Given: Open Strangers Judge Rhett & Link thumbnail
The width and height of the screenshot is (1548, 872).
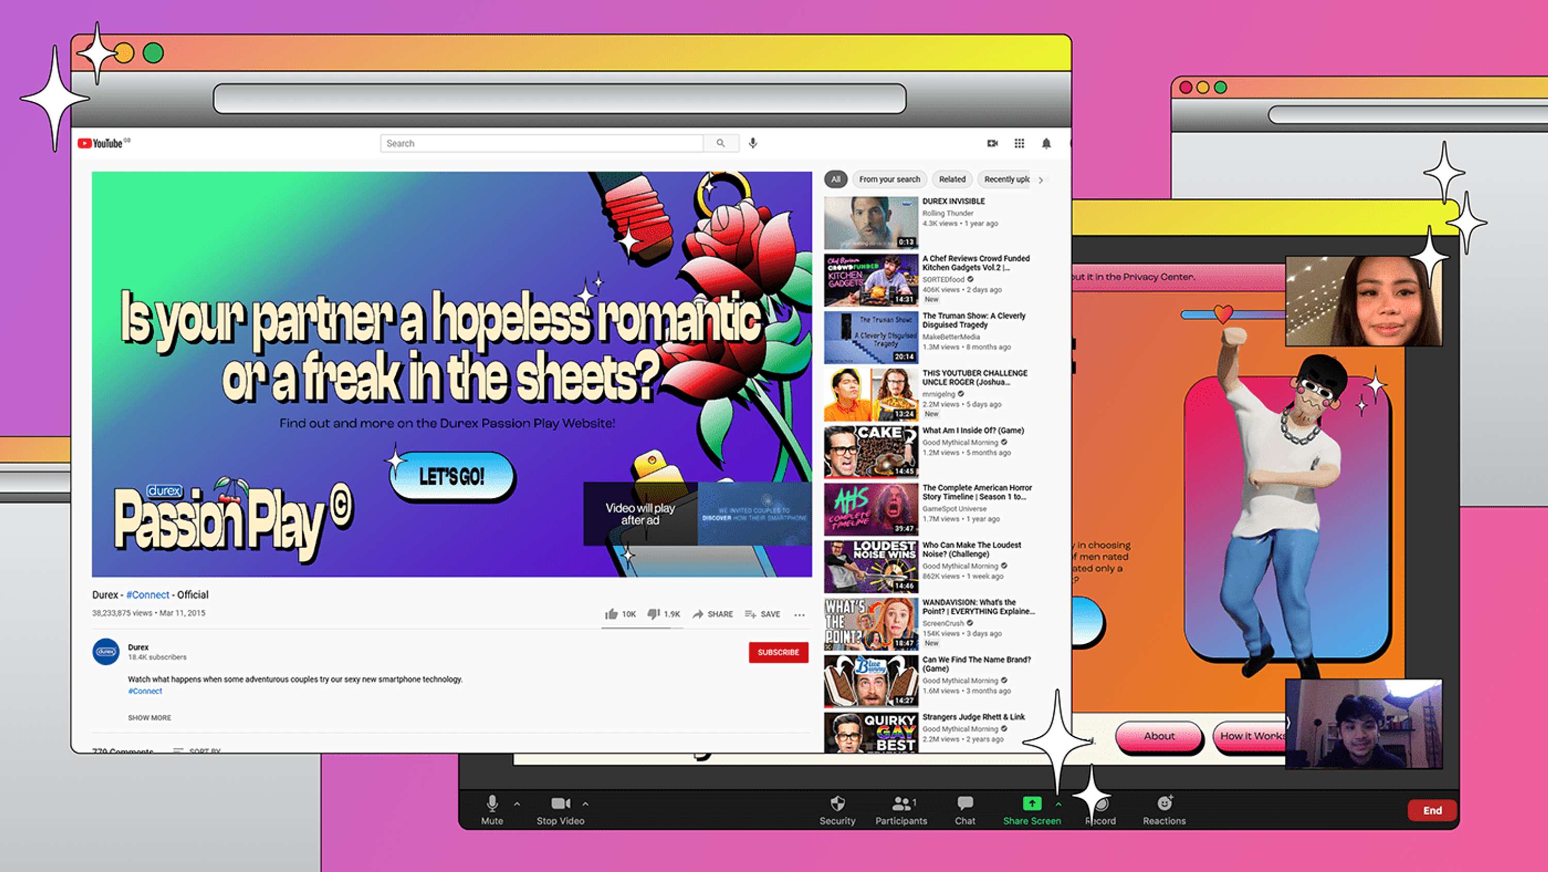Looking at the screenshot, I should tap(871, 733).
